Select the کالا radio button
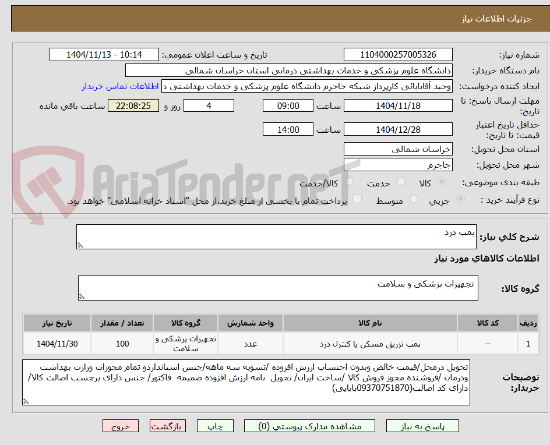 442,182
